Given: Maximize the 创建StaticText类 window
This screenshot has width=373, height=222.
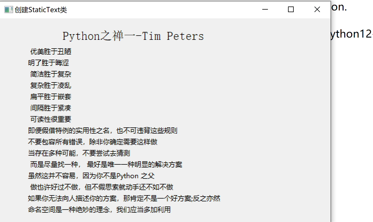Looking at the screenshot, I should 291,10.
